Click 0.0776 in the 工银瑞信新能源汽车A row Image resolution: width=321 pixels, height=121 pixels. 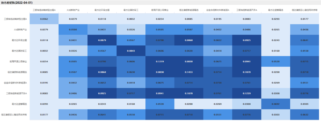(304, 93)
